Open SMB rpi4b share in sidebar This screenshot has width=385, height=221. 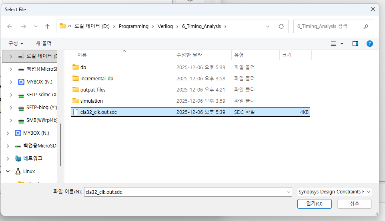[38, 120]
